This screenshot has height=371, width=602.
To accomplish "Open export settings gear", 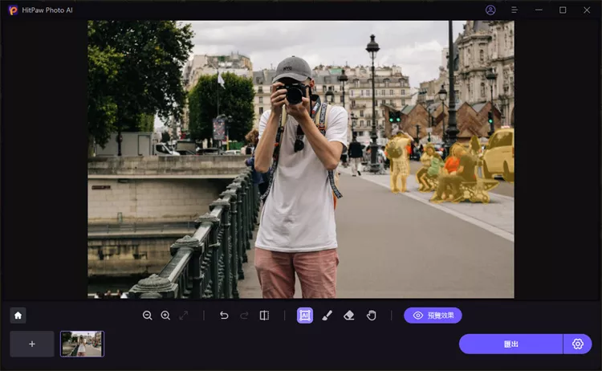I will [577, 344].
